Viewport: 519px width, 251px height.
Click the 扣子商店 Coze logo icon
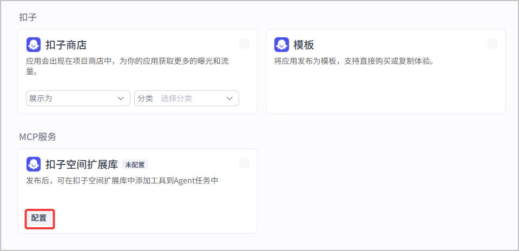point(34,45)
